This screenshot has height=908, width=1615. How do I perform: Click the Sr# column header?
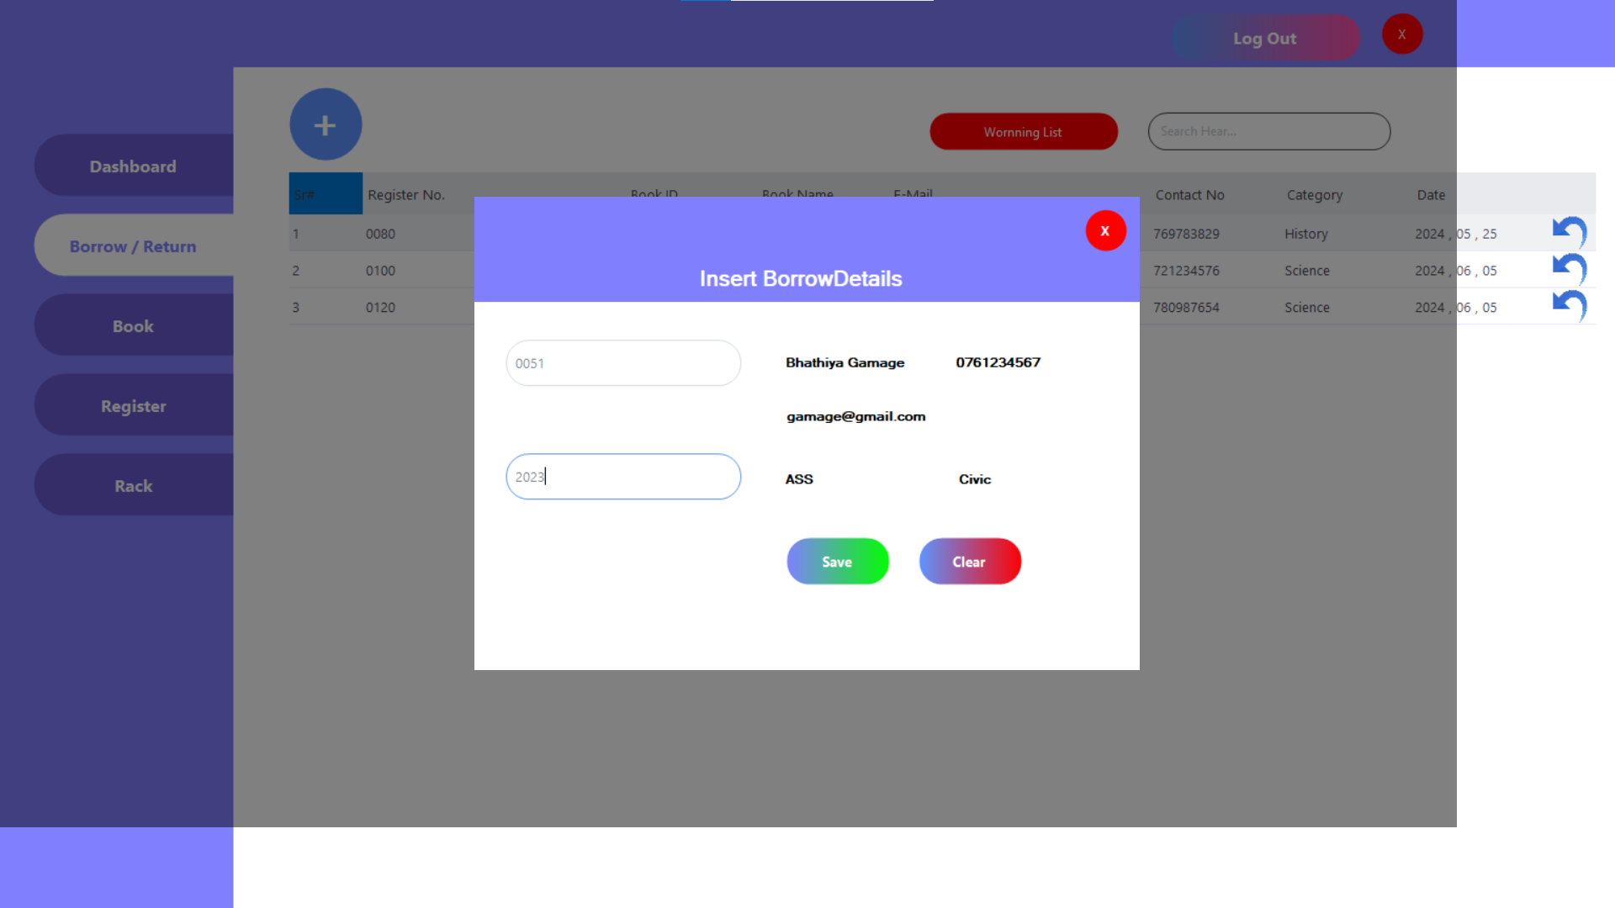point(325,194)
